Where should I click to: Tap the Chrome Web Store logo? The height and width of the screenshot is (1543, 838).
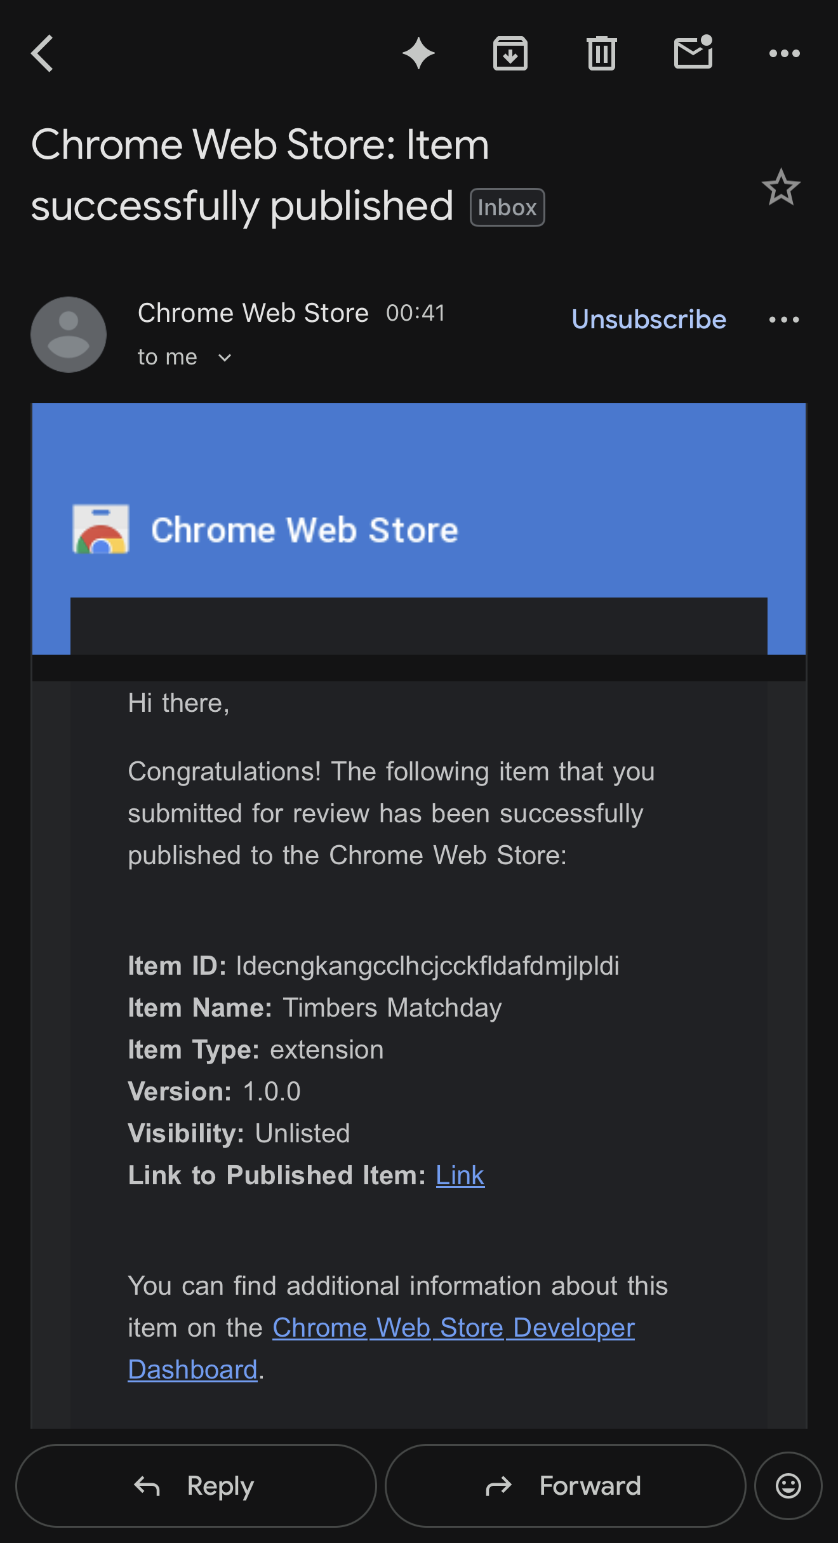(x=101, y=530)
